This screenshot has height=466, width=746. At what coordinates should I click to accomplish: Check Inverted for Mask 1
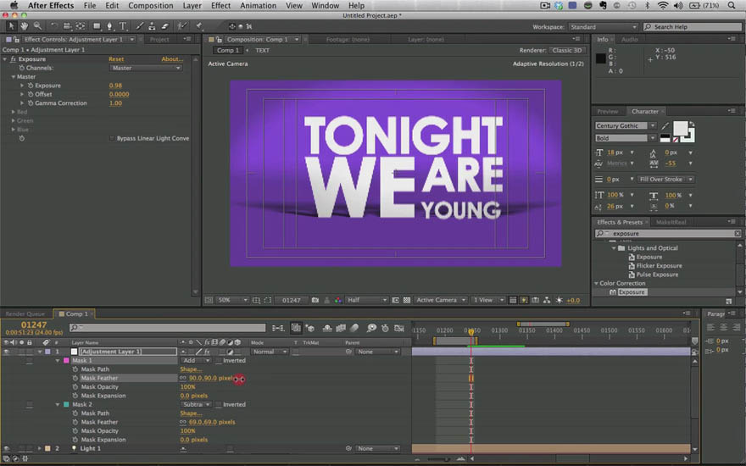(x=219, y=361)
